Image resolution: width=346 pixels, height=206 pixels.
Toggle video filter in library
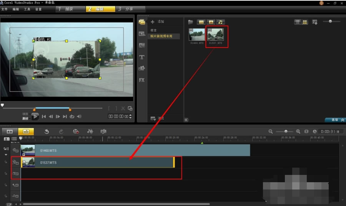coord(201,22)
